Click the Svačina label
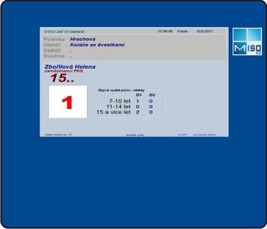Screen dimensions: 267x229 pyautogui.click(x=54, y=56)
